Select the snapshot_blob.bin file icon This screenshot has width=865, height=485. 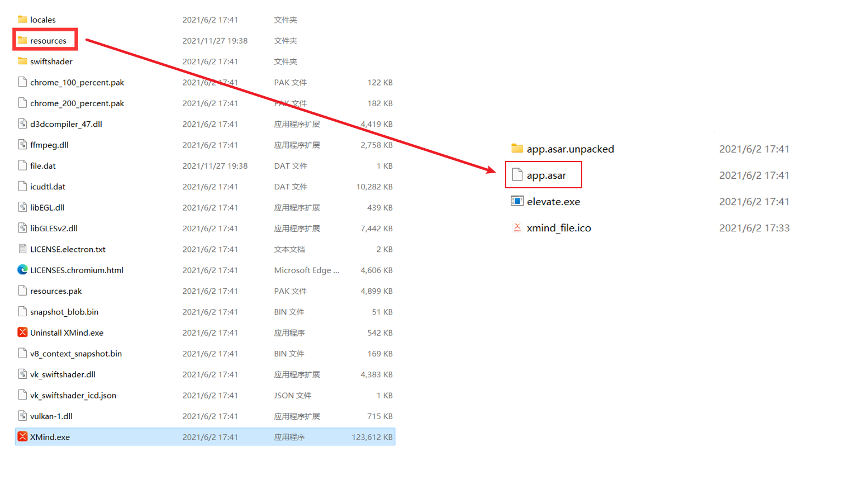(x=22, y=312)
